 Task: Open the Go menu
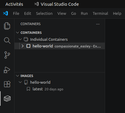point(74,13)
